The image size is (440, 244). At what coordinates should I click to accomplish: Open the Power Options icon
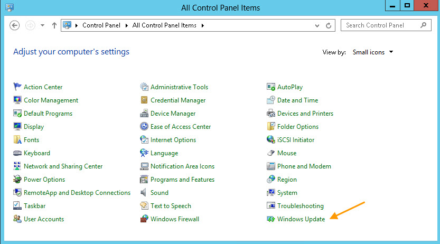click(x=17, y=179)
